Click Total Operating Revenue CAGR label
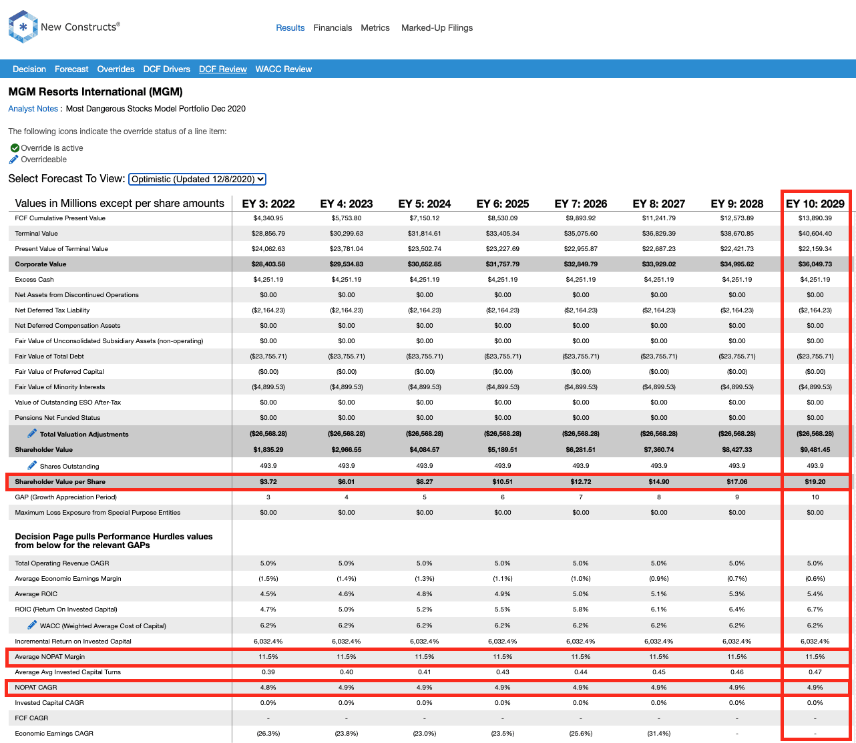This screenshot has height=743, width=856. point(62,563)
